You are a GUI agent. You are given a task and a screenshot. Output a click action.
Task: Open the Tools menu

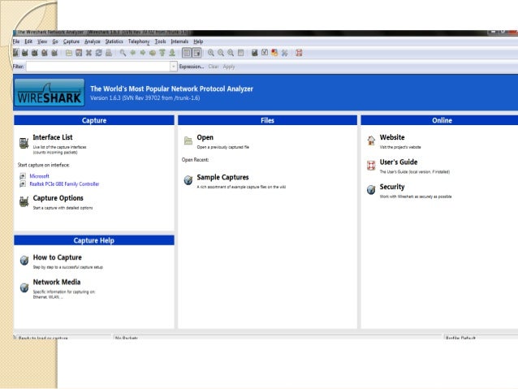coord(160,41)
